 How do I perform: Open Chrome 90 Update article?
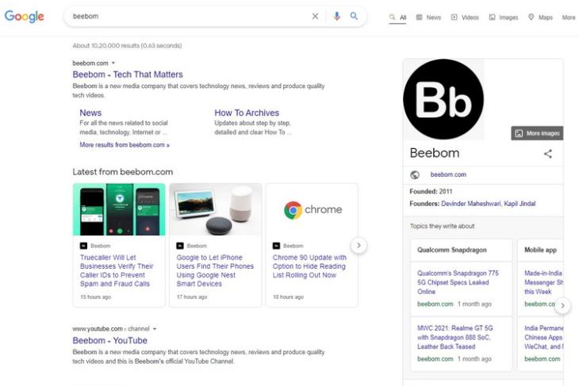(x=309, y=266)
